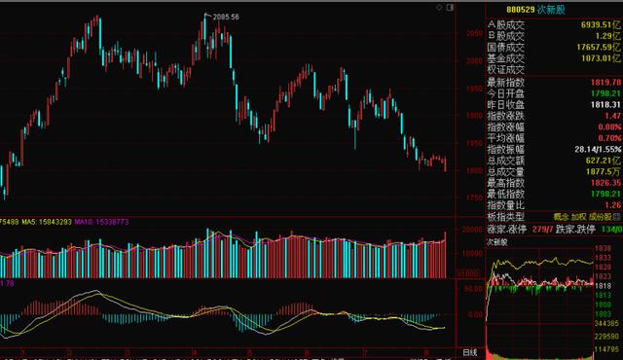Click the MA5: 15843293 volume indicator label

click(47, 222)
